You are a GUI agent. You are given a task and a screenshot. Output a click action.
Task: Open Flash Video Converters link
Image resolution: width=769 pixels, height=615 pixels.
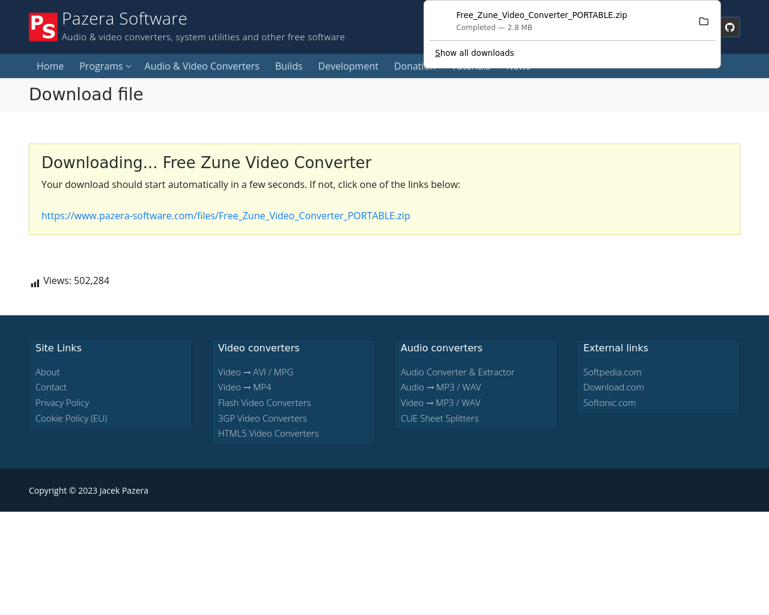(264, 402)
